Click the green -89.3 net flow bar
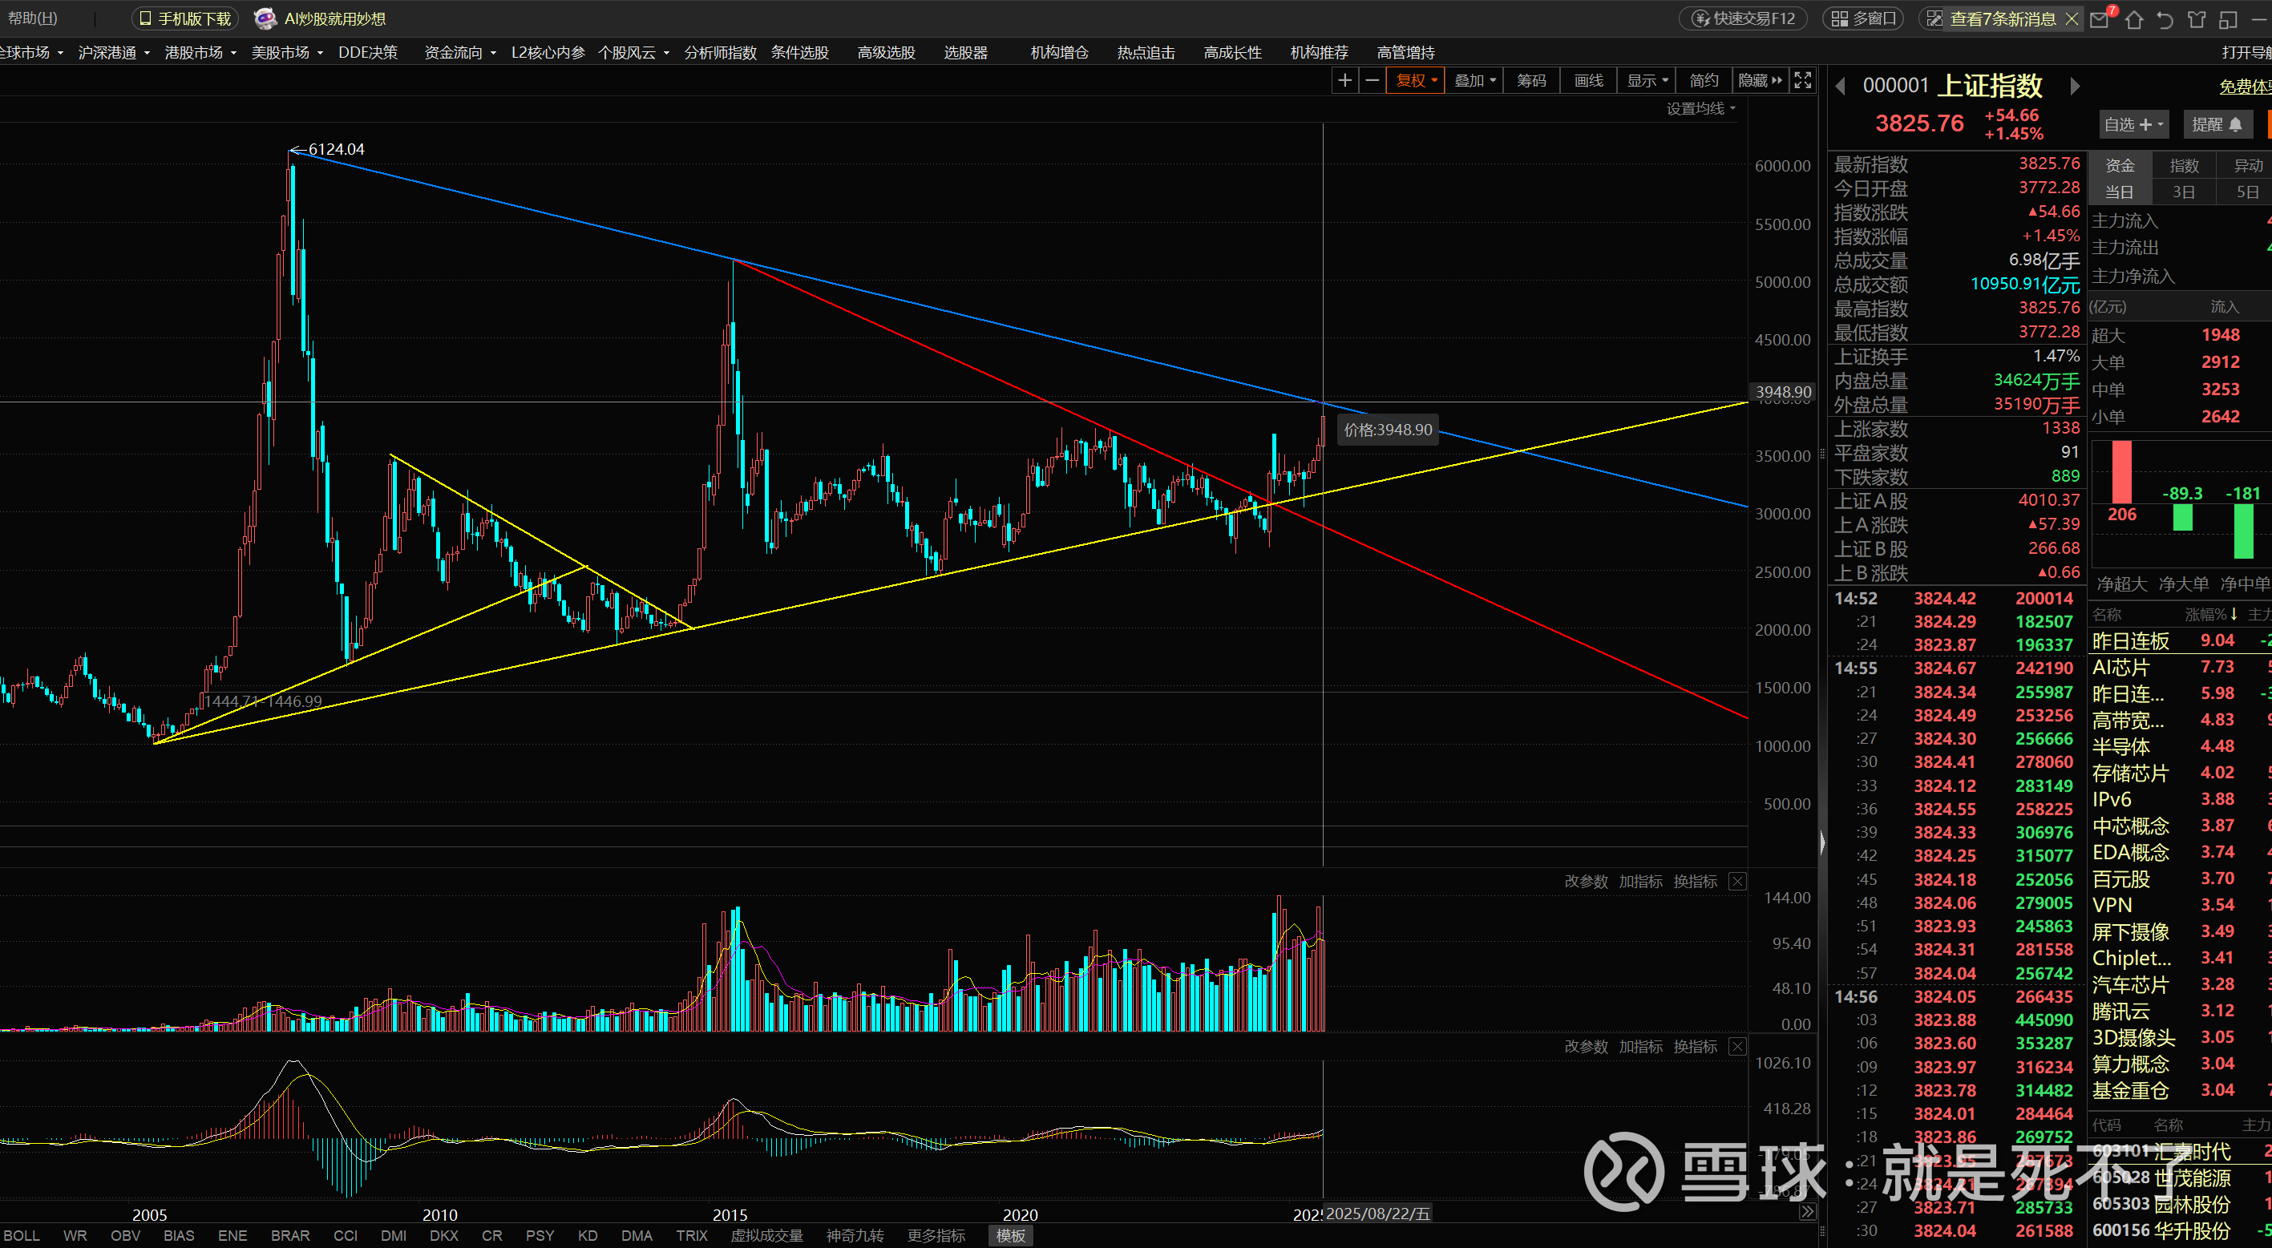This screenshot has width=2272, height=1248. point(2183,517)
